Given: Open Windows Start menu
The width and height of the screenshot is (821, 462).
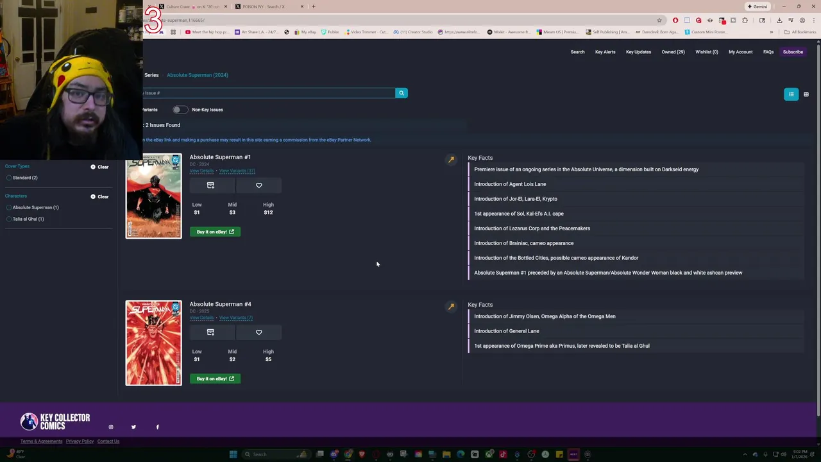Looking at the screenshot, I should [233, 454].
